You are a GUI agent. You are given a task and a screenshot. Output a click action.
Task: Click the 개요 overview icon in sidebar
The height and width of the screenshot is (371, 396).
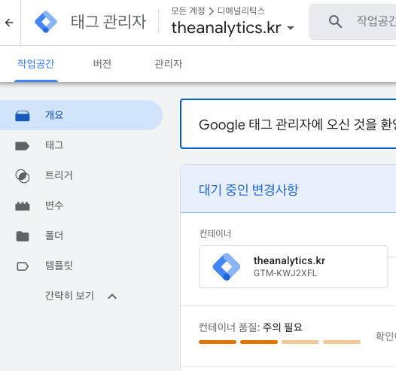[x=23, y=115]
